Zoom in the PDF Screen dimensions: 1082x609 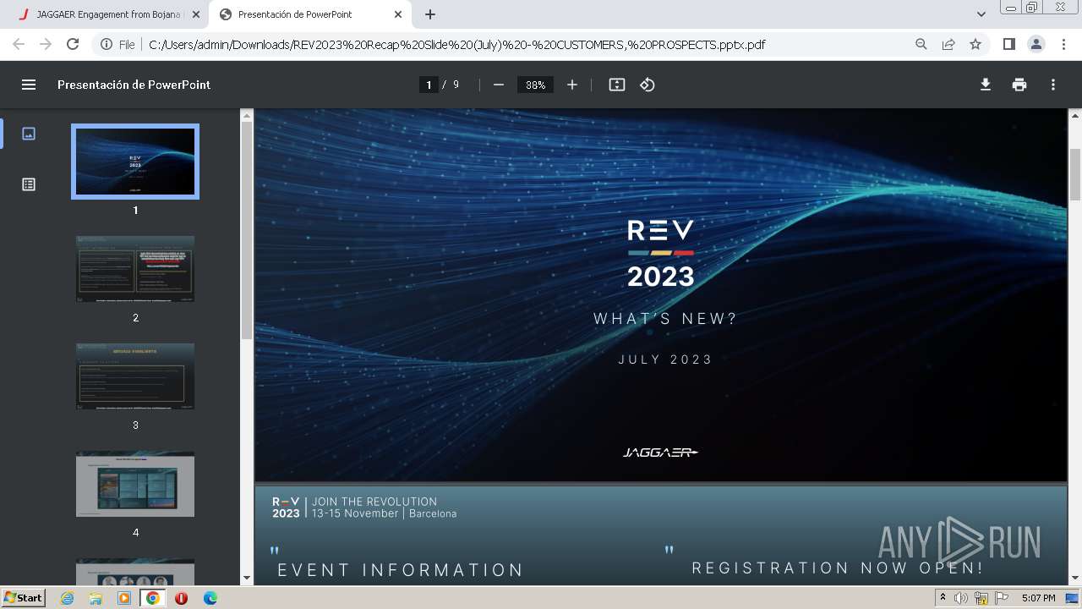[x=572, y=85]
